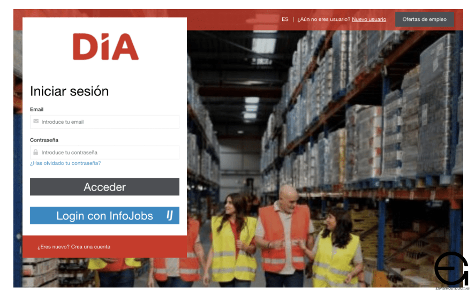Click the envelope icon in email field
475x295 pixels.
(36, 121)
